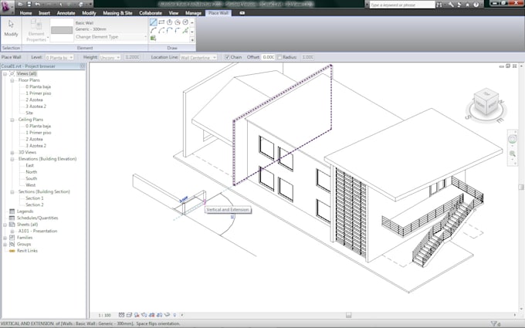Open the South elevation view
Screen dimensions: 525x328
tap(31, 178)
